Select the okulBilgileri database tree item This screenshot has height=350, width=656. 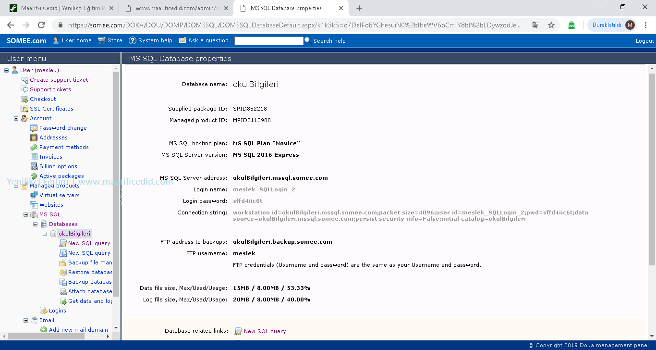tap(74, 234)
